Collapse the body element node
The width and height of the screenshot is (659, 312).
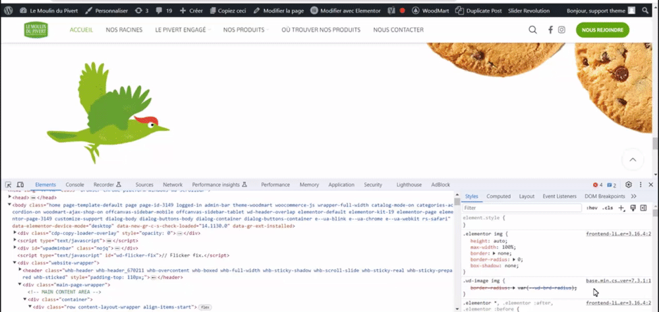coord(10,205)
